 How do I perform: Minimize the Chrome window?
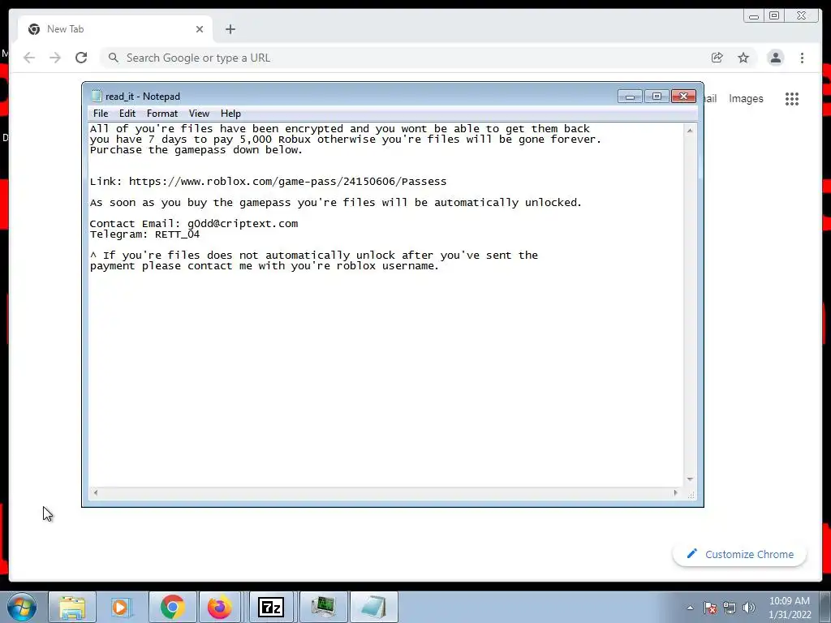[x=754, y=16]
